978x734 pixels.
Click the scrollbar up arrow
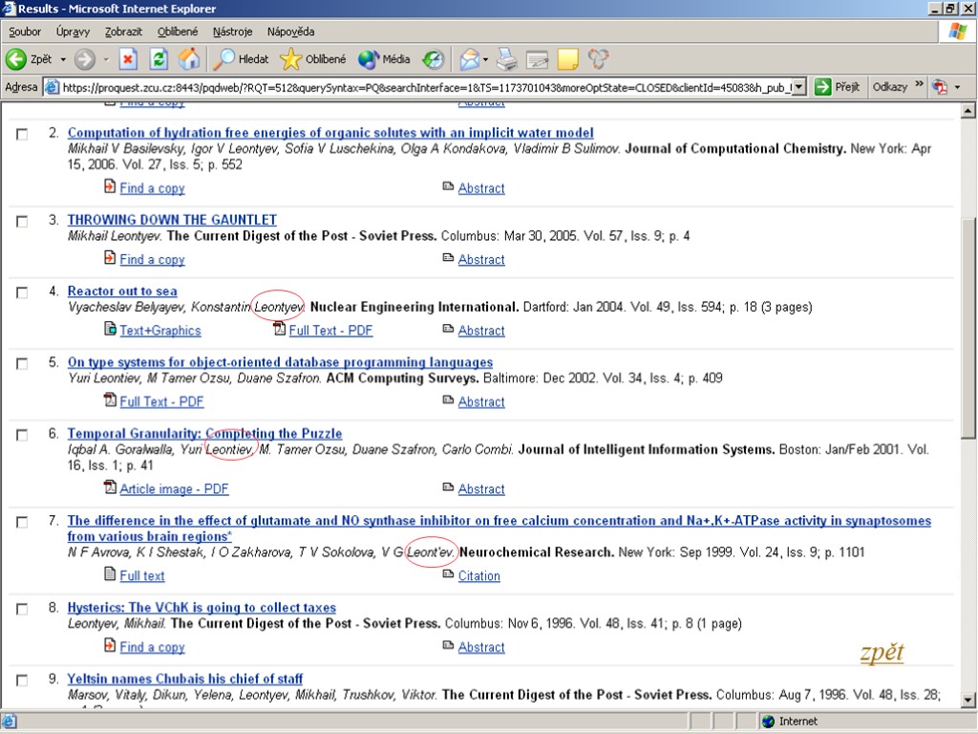tap(968, 111)
